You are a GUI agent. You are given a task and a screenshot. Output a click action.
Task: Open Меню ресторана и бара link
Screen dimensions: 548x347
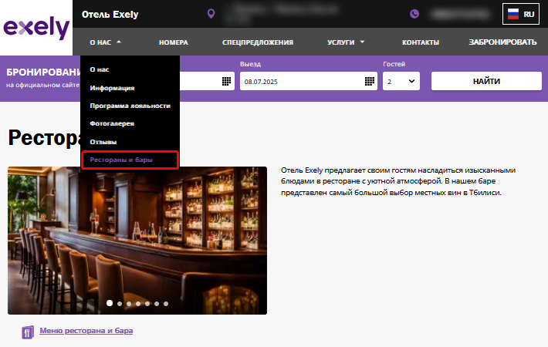(86, 331)
